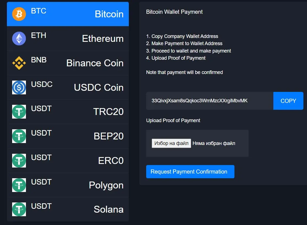Copy the wallet address with COPY button
307x225 pixels.
pyautogui.click(x=288, y=101)
